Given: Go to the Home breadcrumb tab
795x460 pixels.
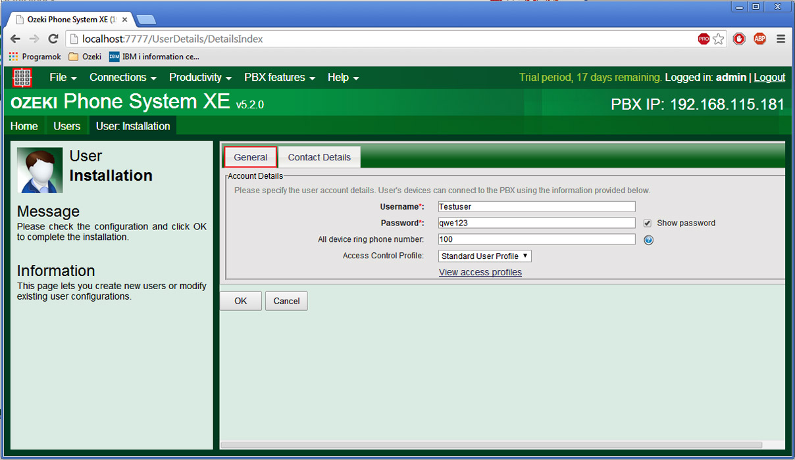Looking at the screenshot, I should click(24, 126).
